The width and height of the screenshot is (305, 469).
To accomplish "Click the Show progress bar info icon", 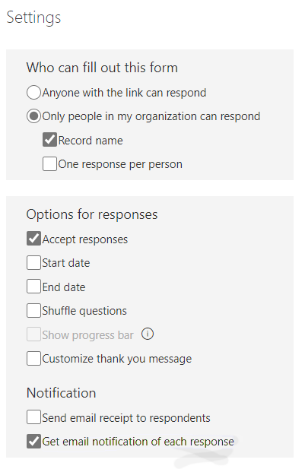I will pyautogui.click(x=148, y=334).
